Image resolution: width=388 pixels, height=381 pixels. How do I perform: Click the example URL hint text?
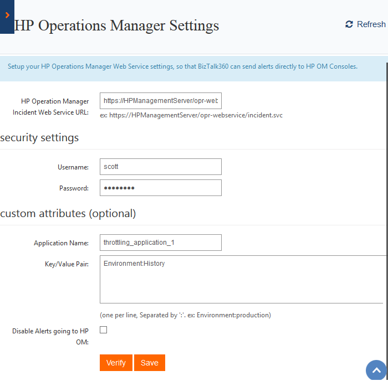click(191, 115)
